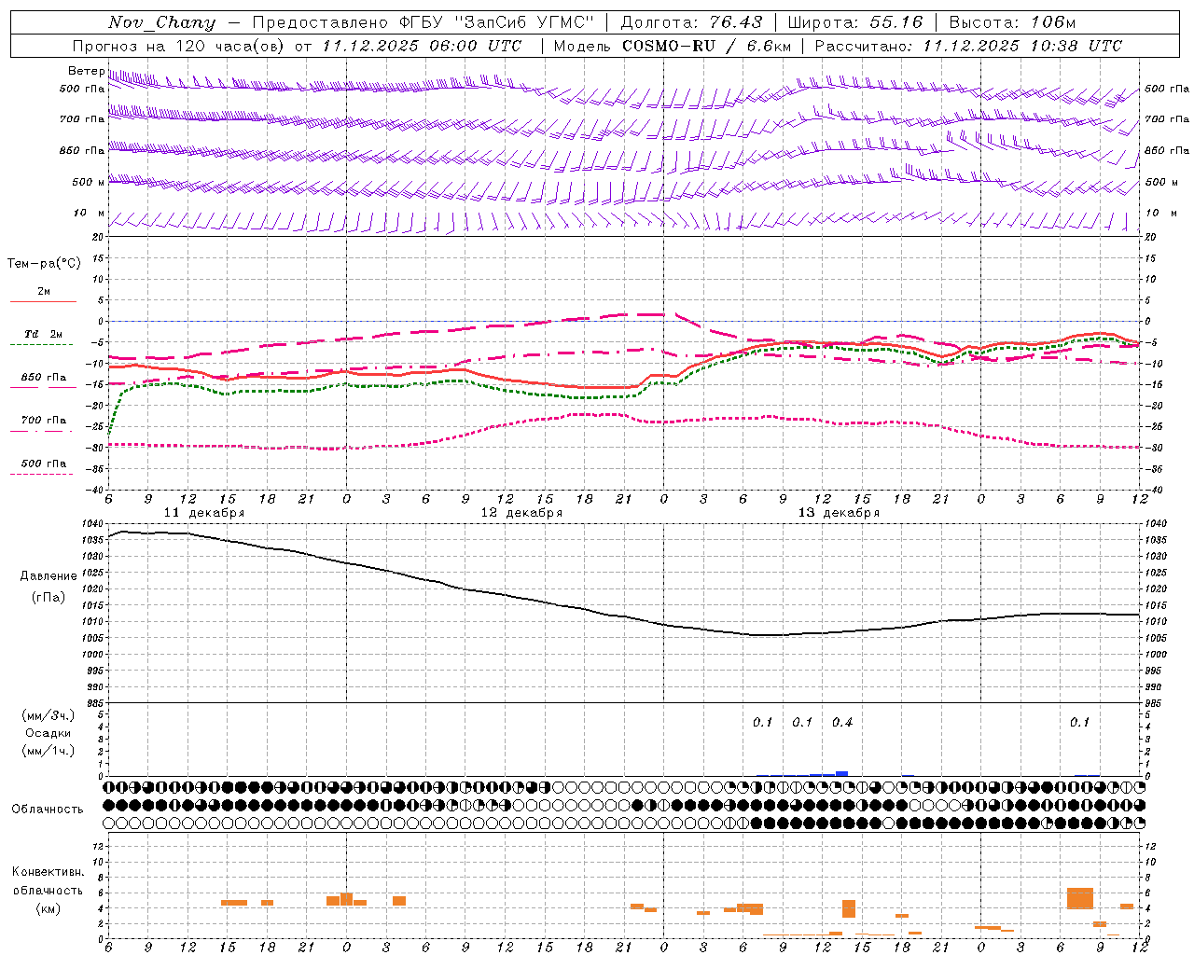The height and width of the screenshot is (955, 1194).
Task: Click the (мм/1ч.) precipitation unit label
Action: [49, 751]
